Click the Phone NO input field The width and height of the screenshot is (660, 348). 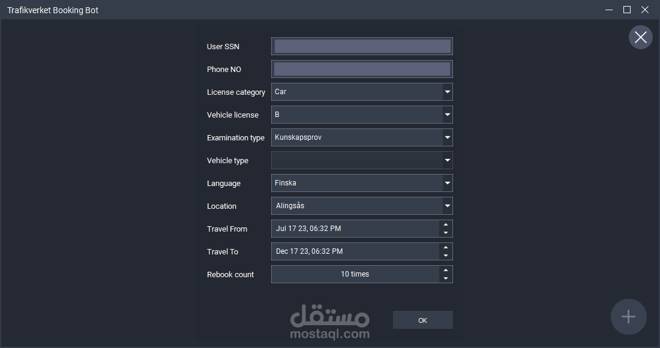362,69
